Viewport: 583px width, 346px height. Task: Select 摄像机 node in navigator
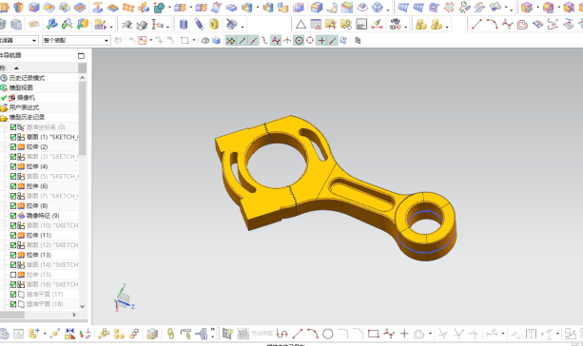(26, 98)
